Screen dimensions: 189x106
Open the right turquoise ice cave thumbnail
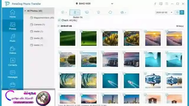(x=174, y=59)
